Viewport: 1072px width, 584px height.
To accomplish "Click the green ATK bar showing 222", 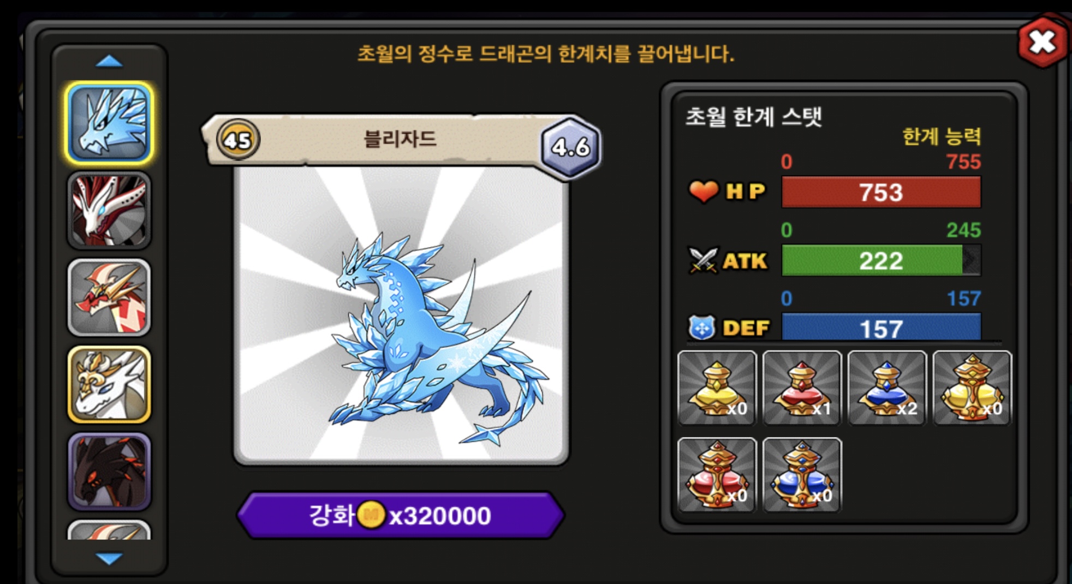I will pyautogui.click(x=881, y=260).
